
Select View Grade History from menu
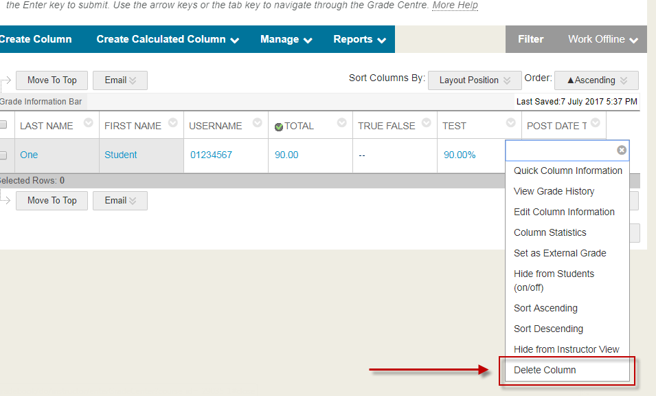pyautogui.click(x=554, y=191)
